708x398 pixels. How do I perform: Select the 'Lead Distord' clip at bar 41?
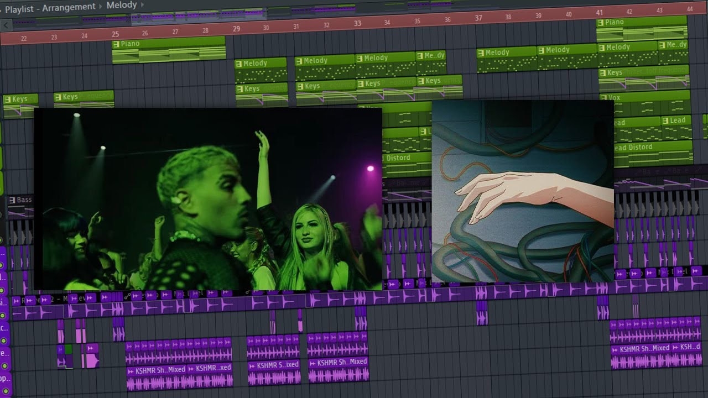[653, 154]
